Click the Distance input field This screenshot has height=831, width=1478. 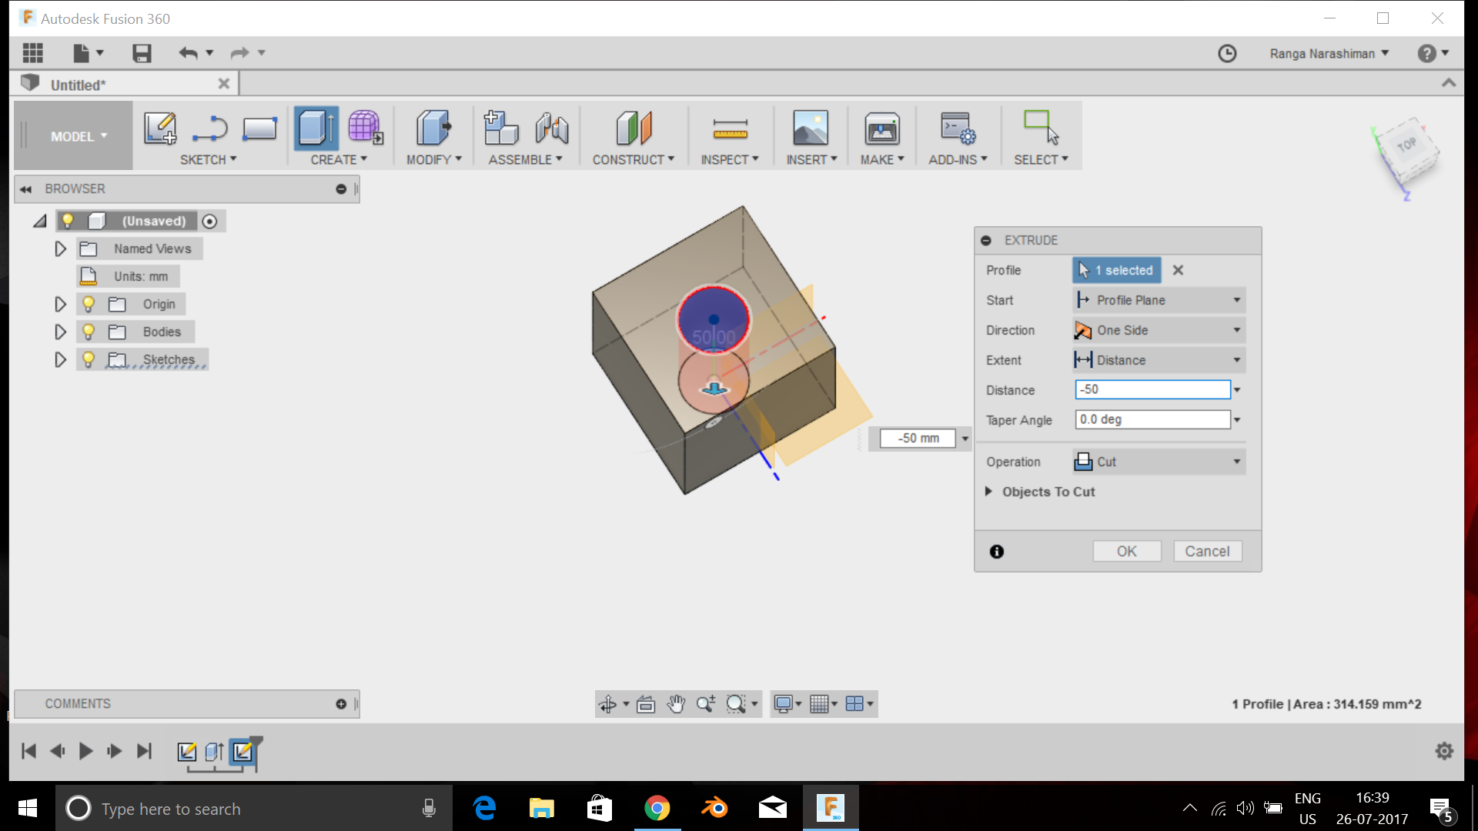pyautogui.click(x=1152, y=389)
